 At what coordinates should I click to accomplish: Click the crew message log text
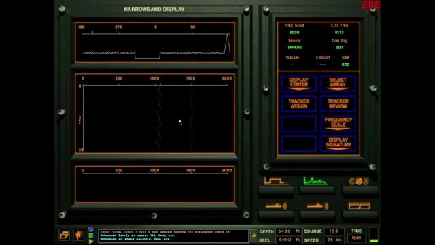pos(173,235)
